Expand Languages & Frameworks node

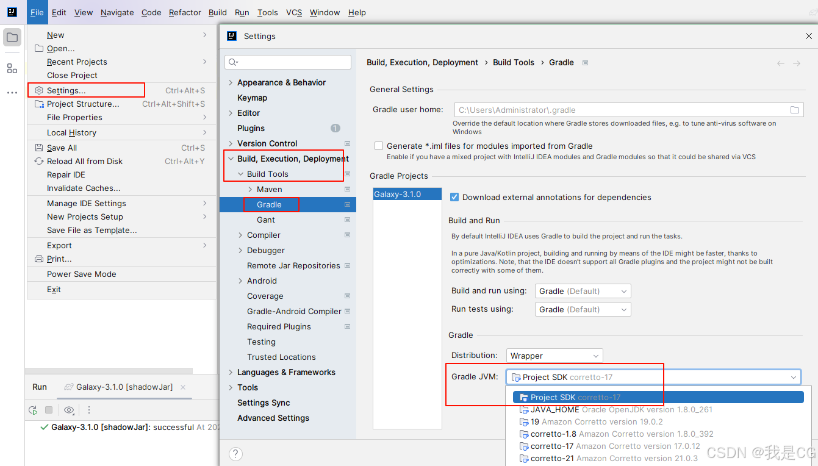tap(230, 372)
